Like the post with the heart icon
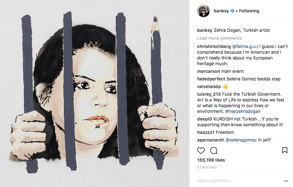 (x=201, y=150)
